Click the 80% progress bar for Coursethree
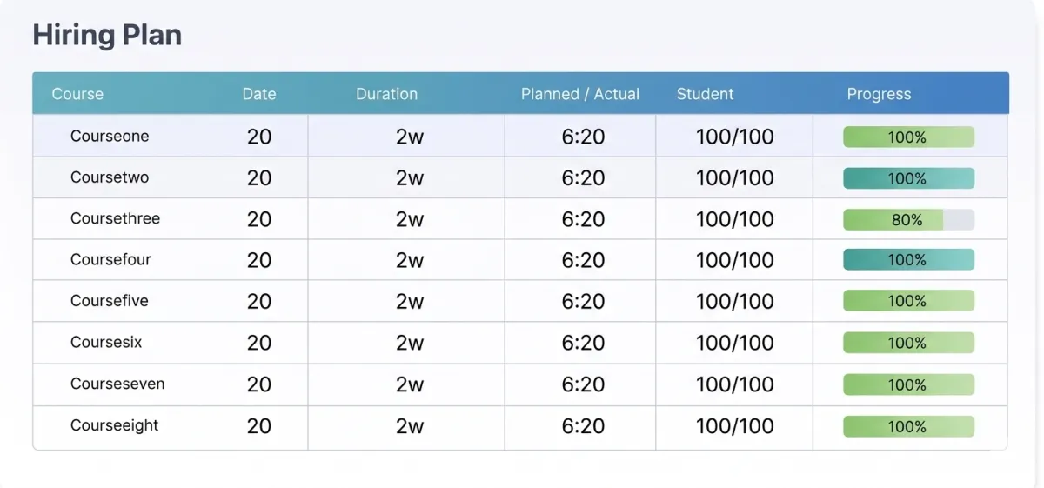 (908, 220)
